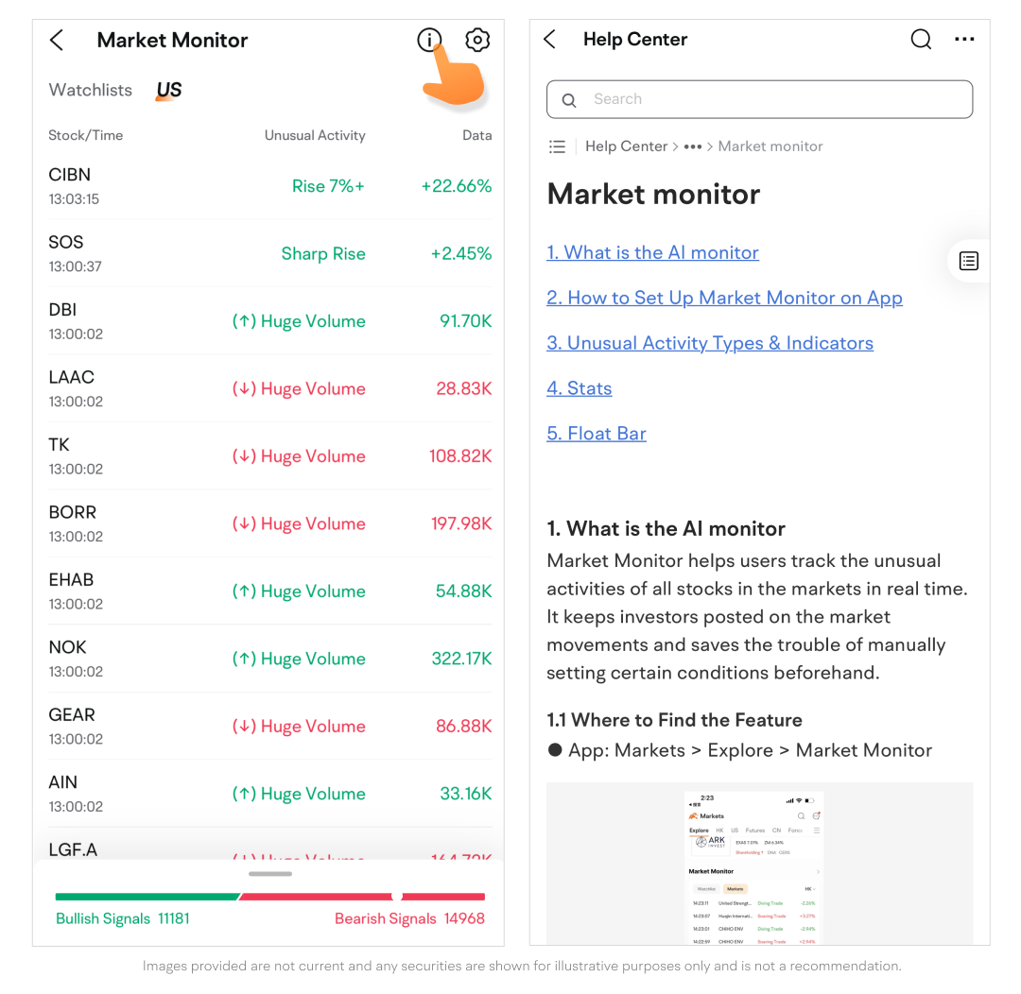Click the Help Center breadcrumb link
Screen dimensions: 1021x994
(626, 146)
